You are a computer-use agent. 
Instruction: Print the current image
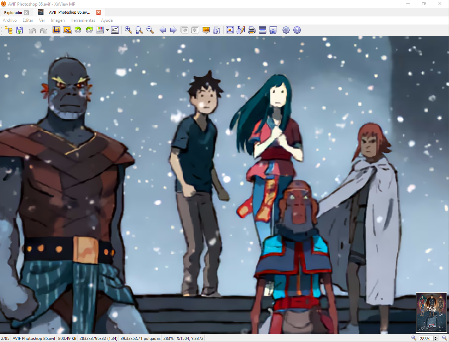pos(251,30)
